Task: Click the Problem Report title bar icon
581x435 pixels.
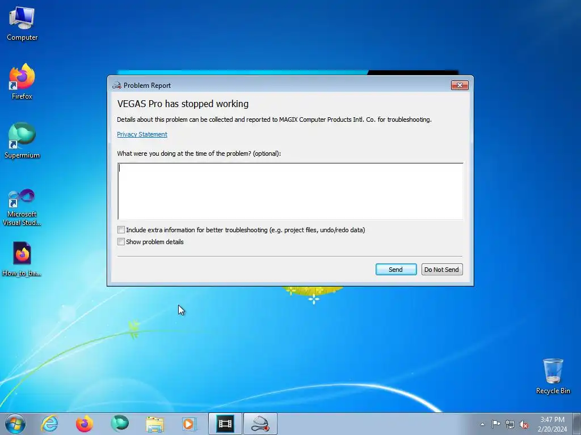Action: (x=117, y=86)
